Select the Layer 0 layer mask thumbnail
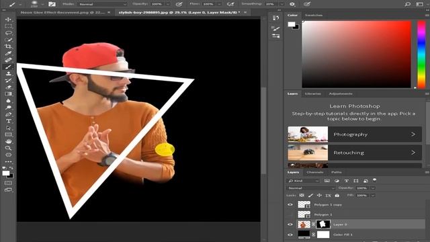This screenshot has height=242, width=430. 323,225
